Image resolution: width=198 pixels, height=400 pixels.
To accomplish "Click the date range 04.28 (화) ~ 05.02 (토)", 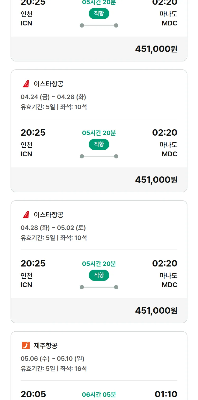I will [53, 228].
